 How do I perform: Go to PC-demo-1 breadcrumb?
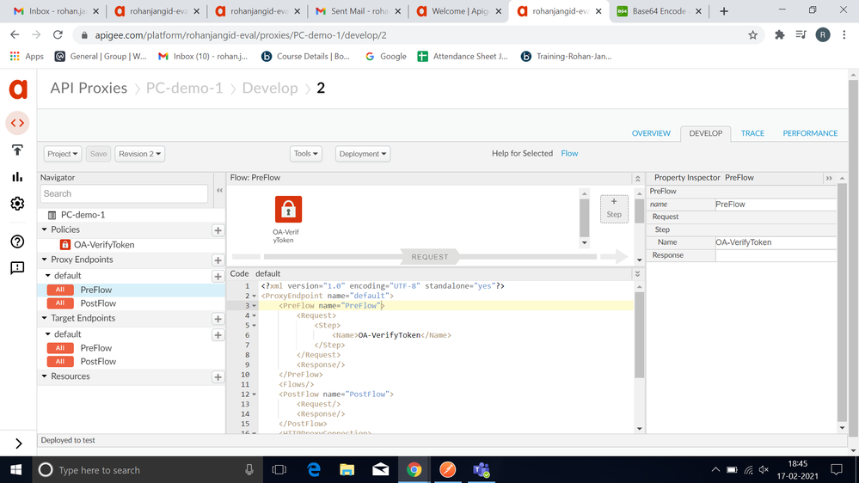coord(185,89)
